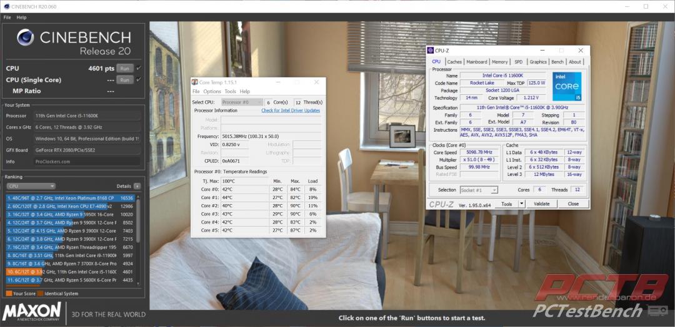This screenshot has height=327, width=675.
Task: Click the Processor field in Your System
Action: tap(86, 115)
